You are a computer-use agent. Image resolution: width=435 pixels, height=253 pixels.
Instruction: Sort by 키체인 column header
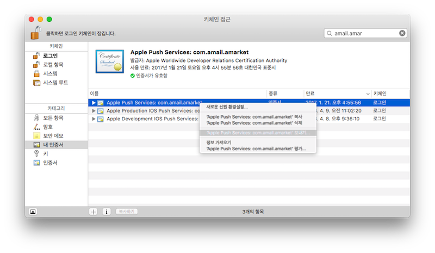click(390, 94)
